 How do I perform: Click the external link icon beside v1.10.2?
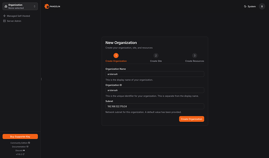(24, 154)
